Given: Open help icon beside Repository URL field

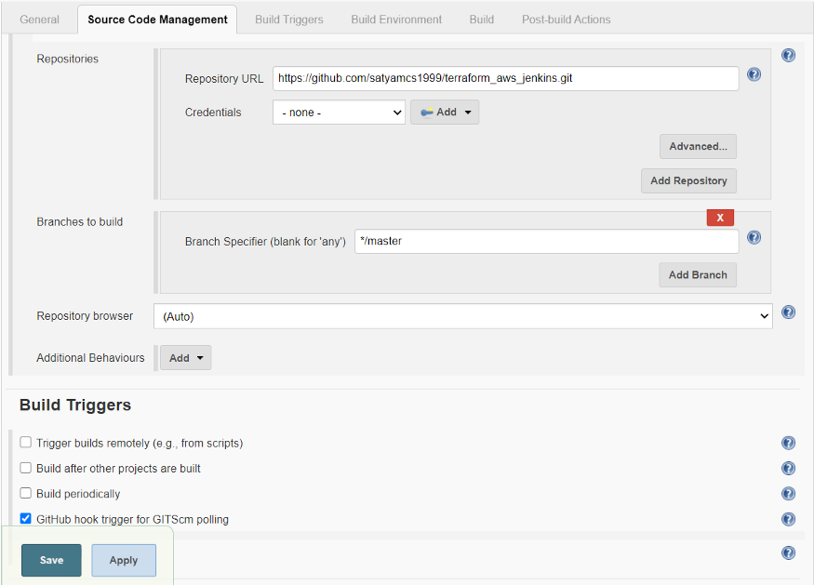Looking at the screenshot, I should [754, 74].
